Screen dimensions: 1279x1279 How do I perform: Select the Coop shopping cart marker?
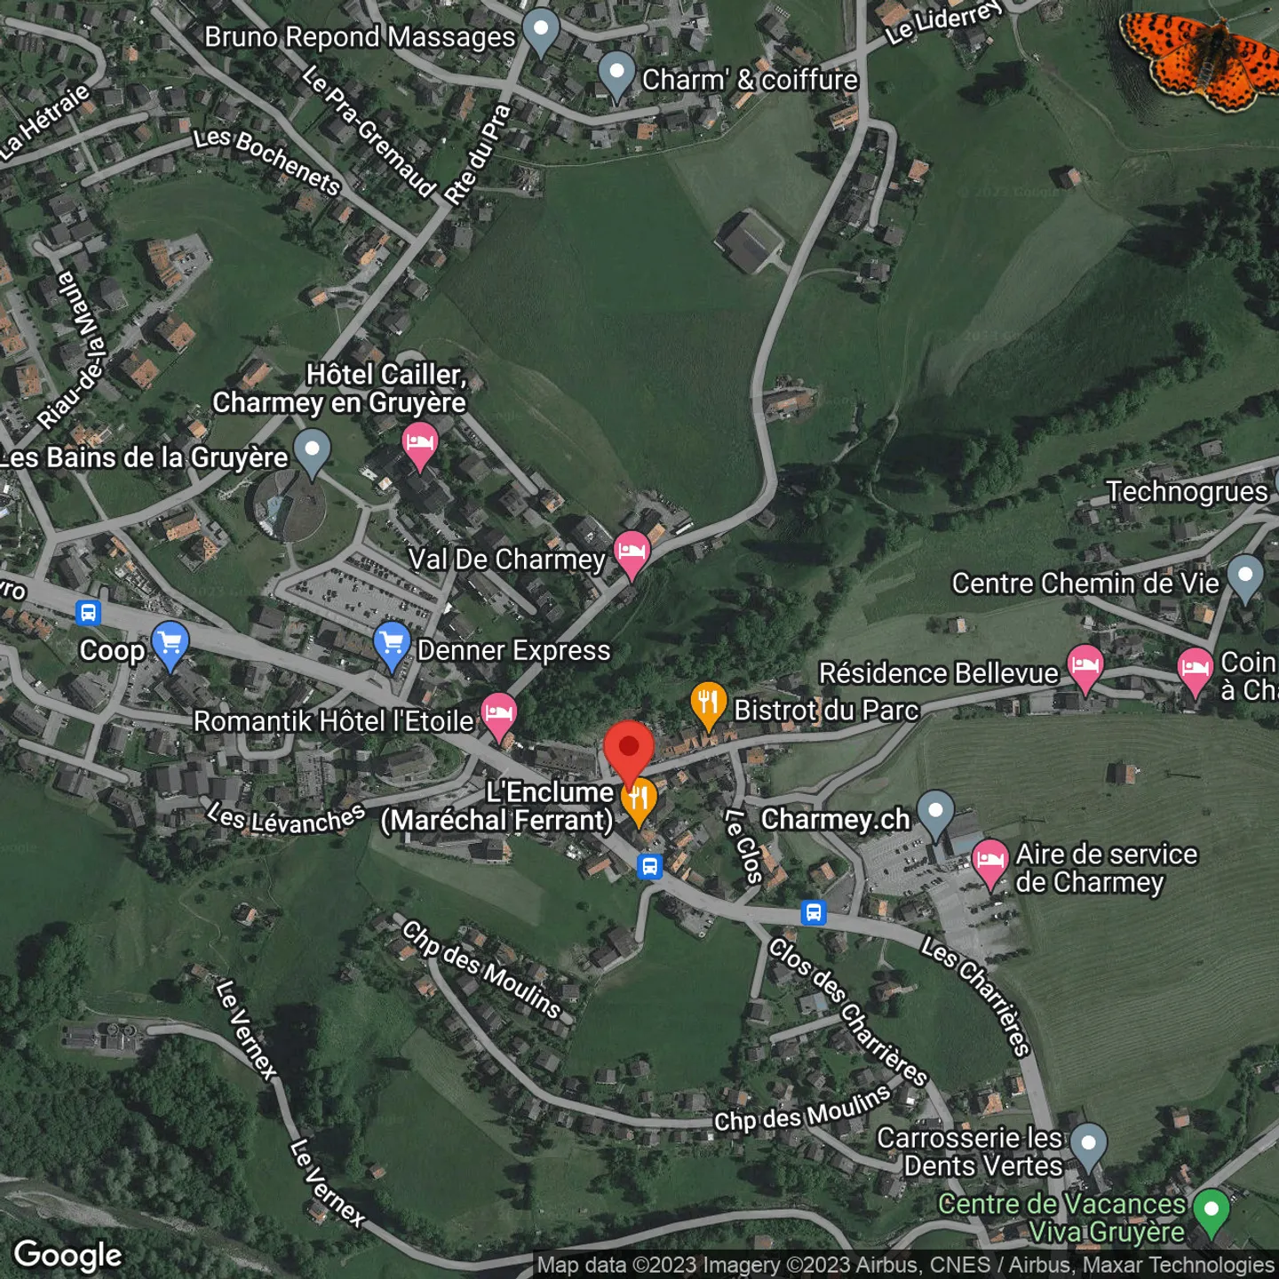(x=170, y=647)
